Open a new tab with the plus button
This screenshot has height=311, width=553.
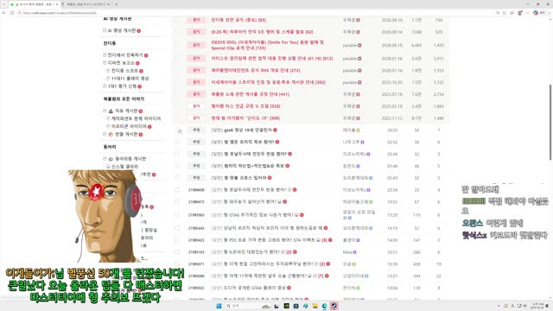116,4
